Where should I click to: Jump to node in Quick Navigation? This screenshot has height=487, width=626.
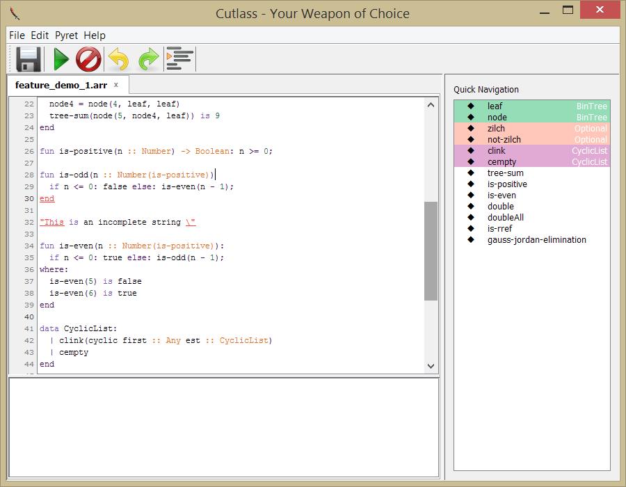pyautogui.click(x=532, y=117)
